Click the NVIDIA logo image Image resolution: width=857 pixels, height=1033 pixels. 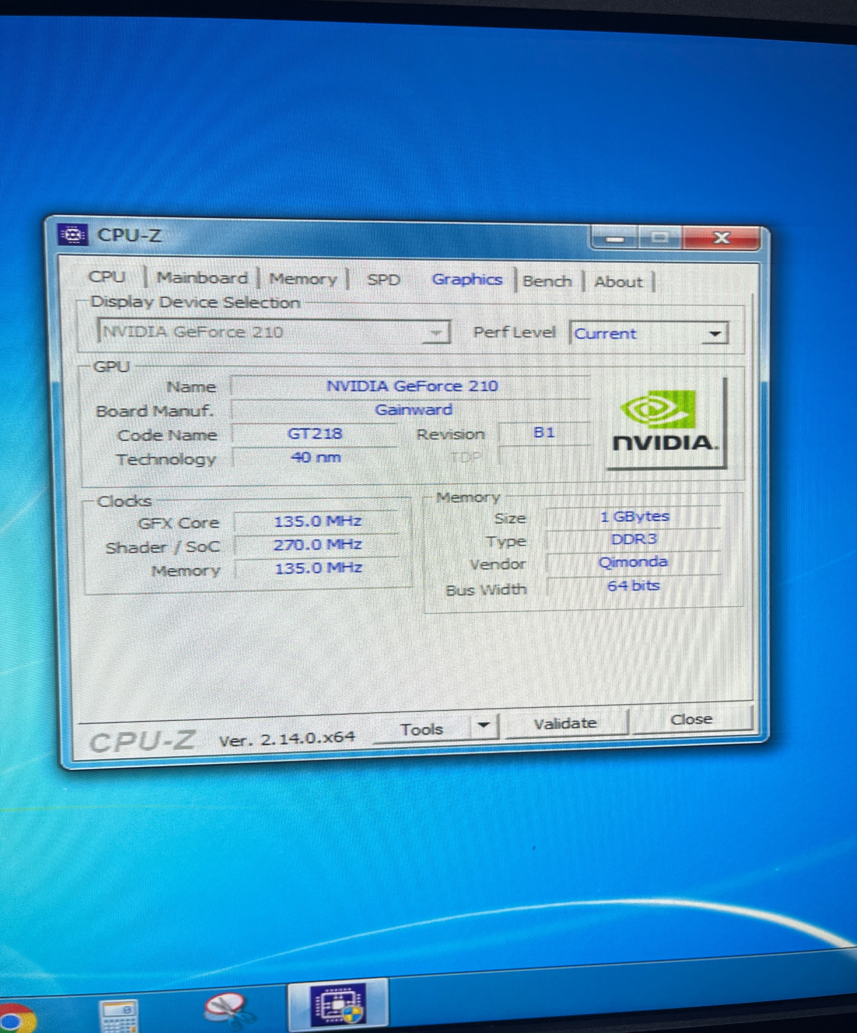(666, 423)
